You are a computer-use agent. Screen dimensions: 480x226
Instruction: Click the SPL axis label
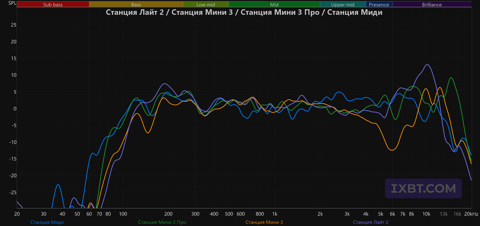click(12, 4)
